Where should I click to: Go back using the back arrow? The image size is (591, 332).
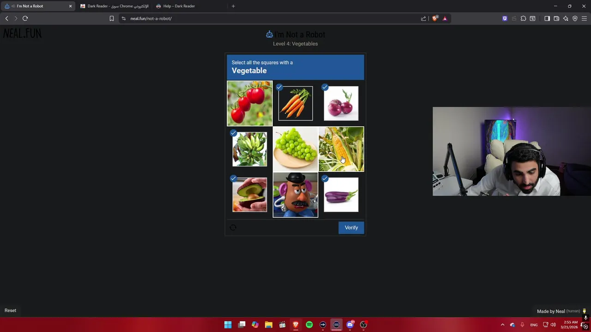(x=6, y=18)
